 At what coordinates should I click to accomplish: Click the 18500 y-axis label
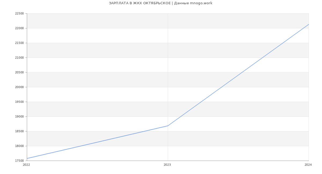(19, 131)
